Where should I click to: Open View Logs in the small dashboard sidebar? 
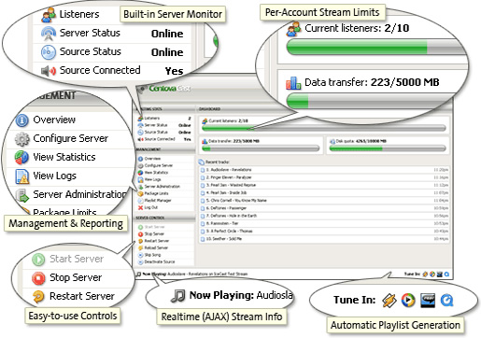click(x=152, y=179)
